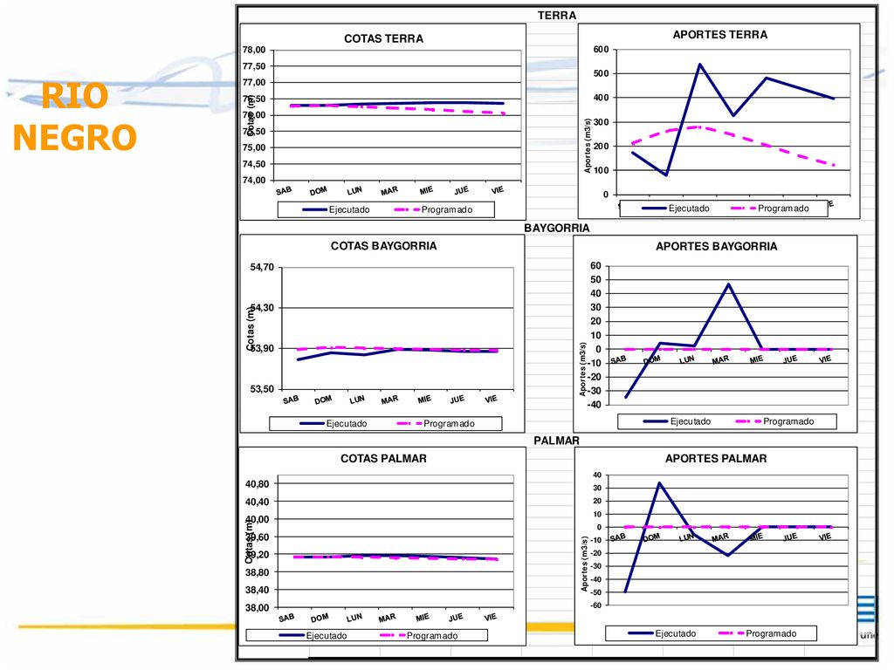Image resolution: width=894 pixels, height=670 pixels.
Task: Click the 54,70 axis value in Cotas Baygorria
Action: [262, 267]
